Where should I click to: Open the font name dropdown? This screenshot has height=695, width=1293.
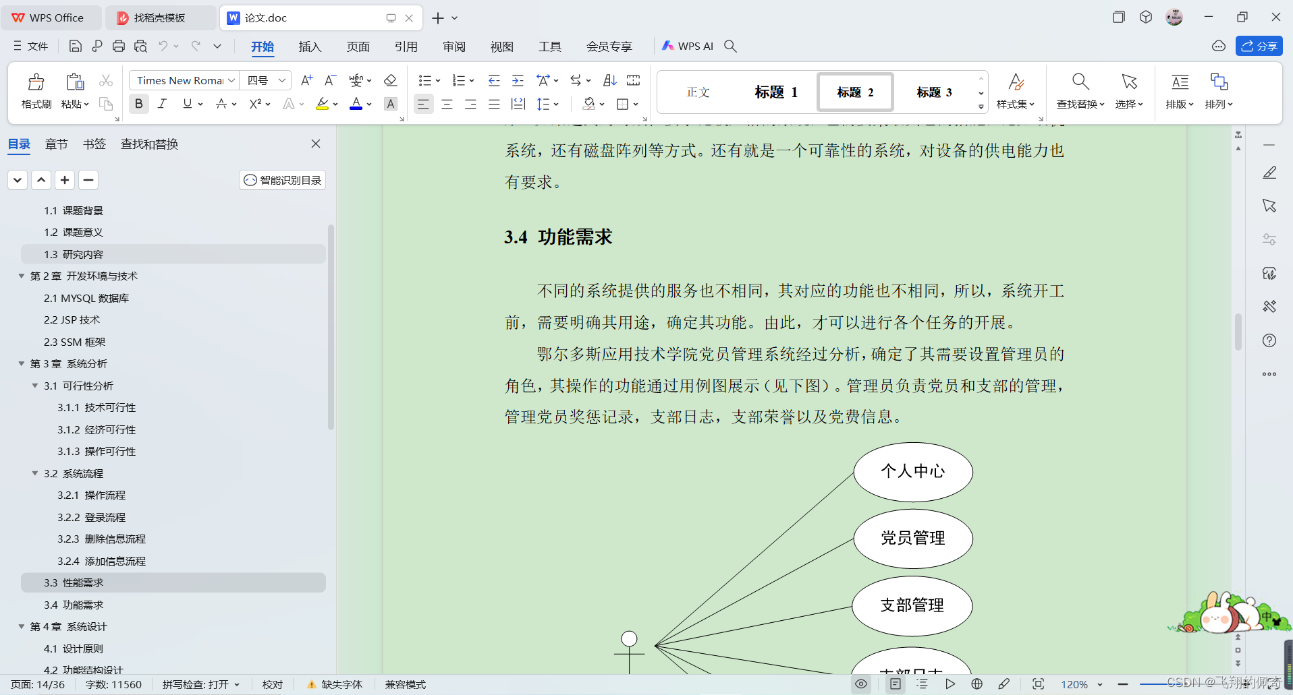[231, 80]
